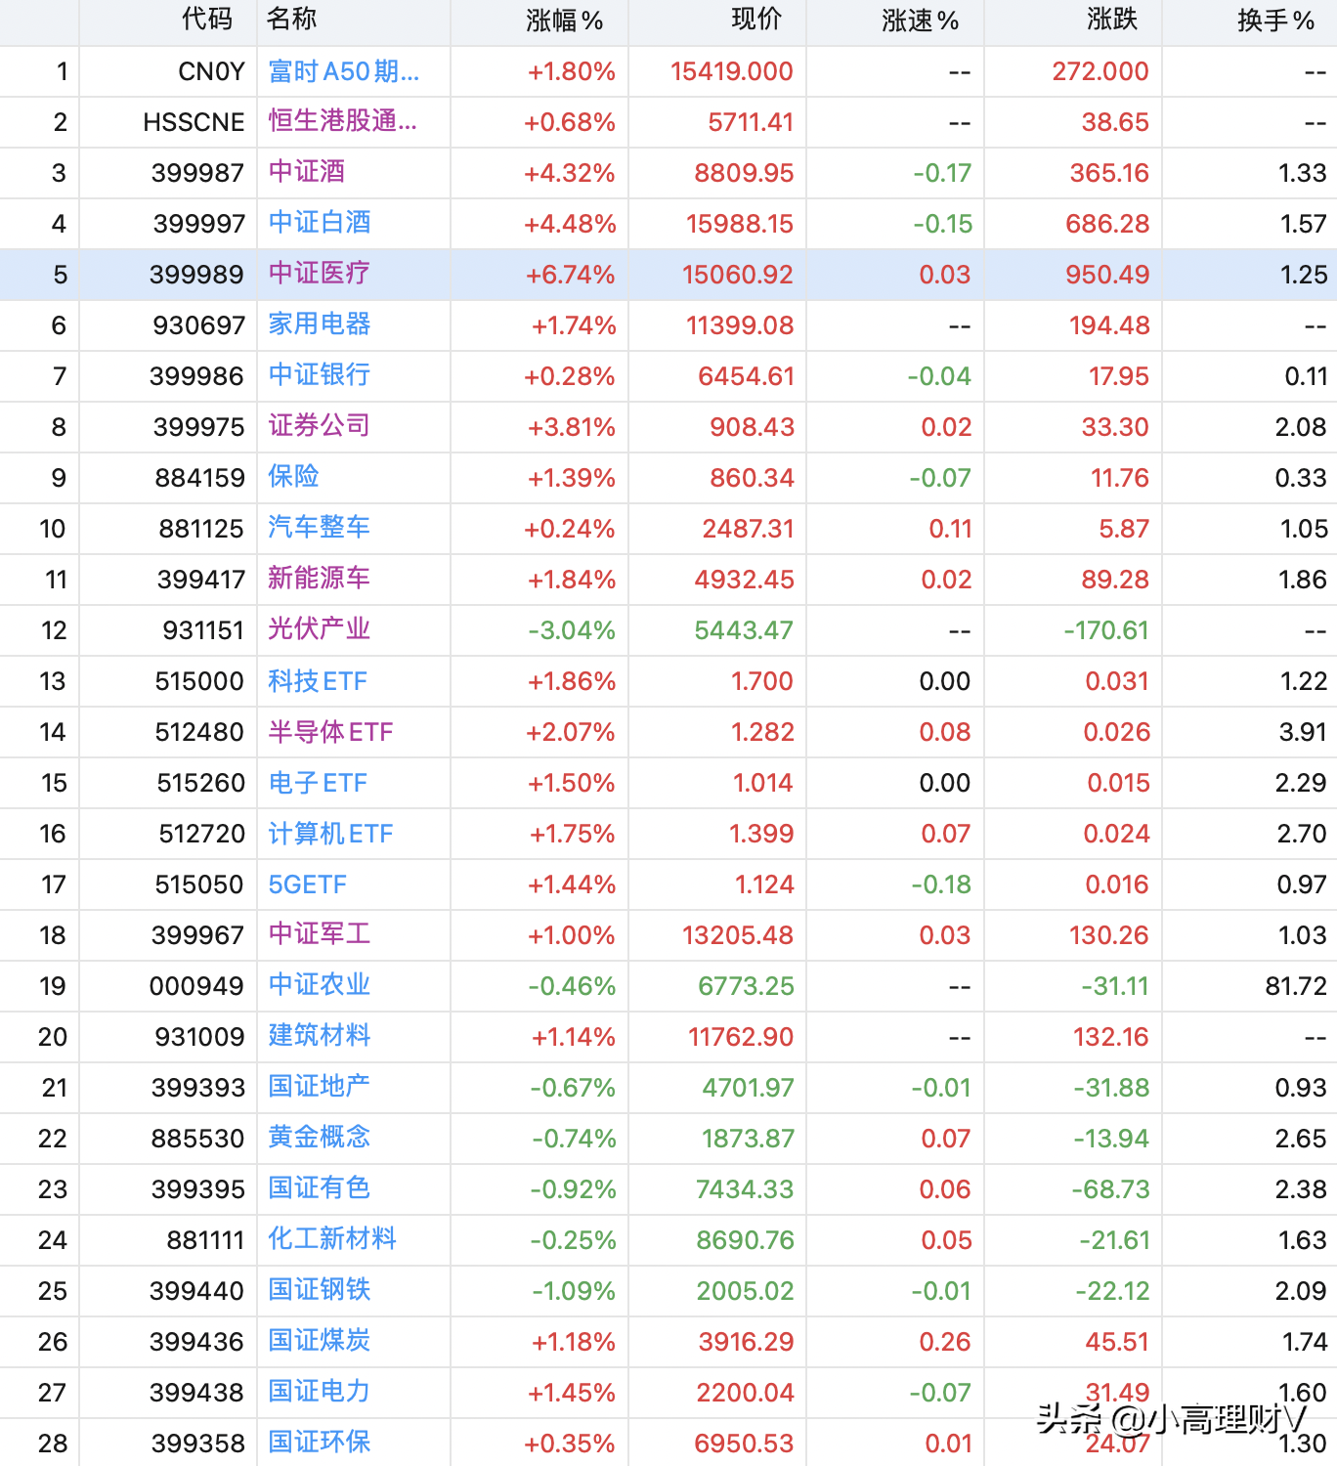1337x1466 pixels.
Task: Select the 汽车整车 sector name
Action: (319, 529)
